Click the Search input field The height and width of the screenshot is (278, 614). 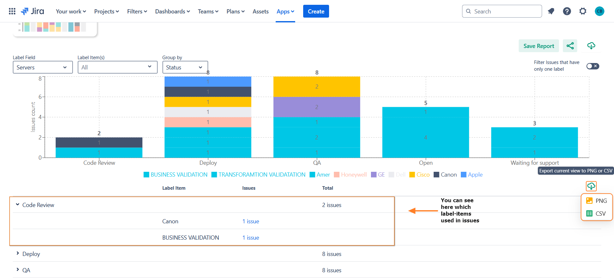coord(505,12)
